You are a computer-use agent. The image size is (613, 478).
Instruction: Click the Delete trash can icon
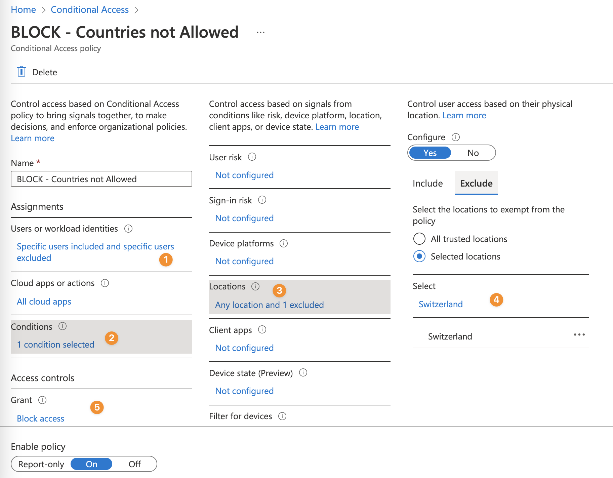coord(22,72)
